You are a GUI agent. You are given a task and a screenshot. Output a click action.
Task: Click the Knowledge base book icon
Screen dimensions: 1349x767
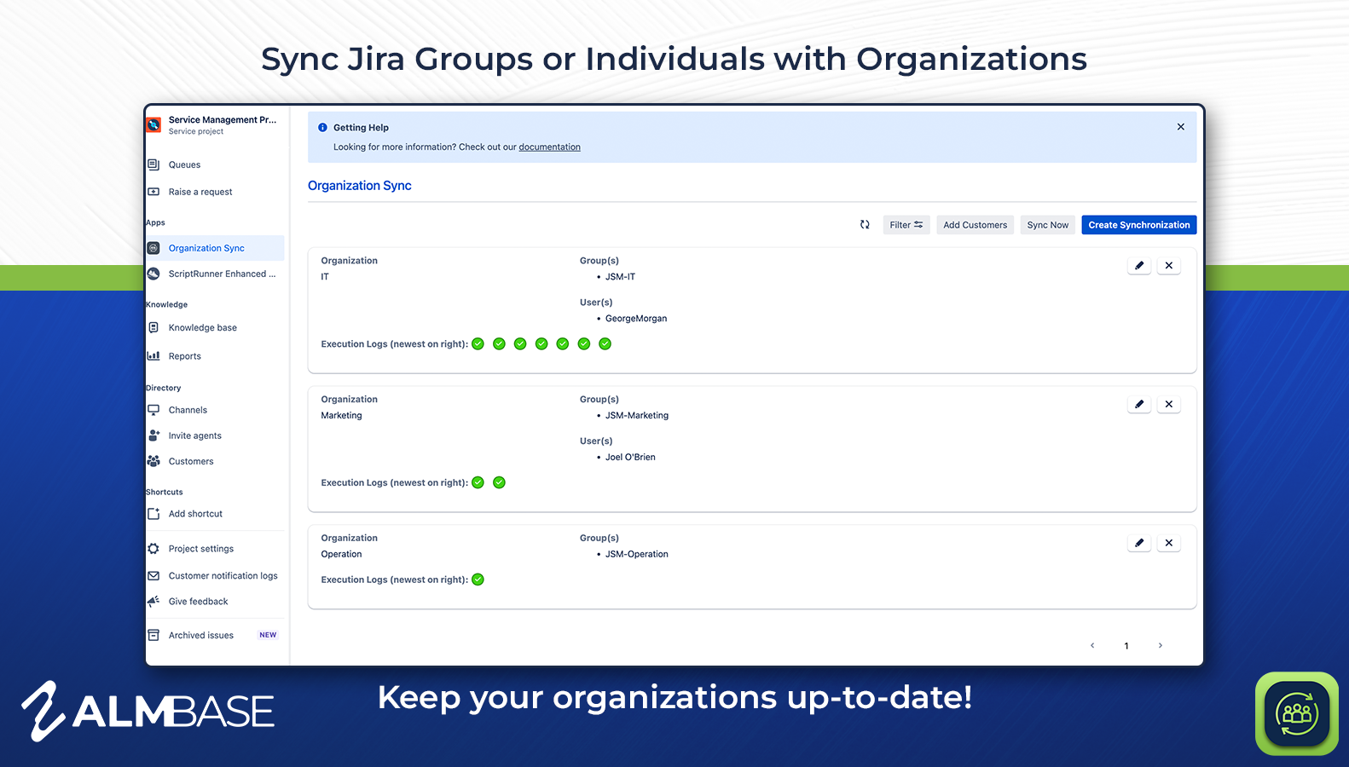pos(153,327)
